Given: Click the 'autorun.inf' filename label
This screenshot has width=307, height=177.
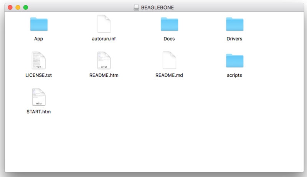Looking at the screenshot, I should (x=104, y=39).
